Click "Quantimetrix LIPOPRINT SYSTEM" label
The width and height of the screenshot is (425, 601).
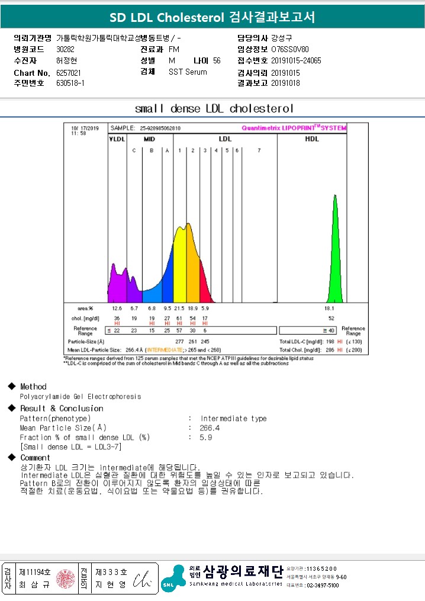click(x=294, y=128)
